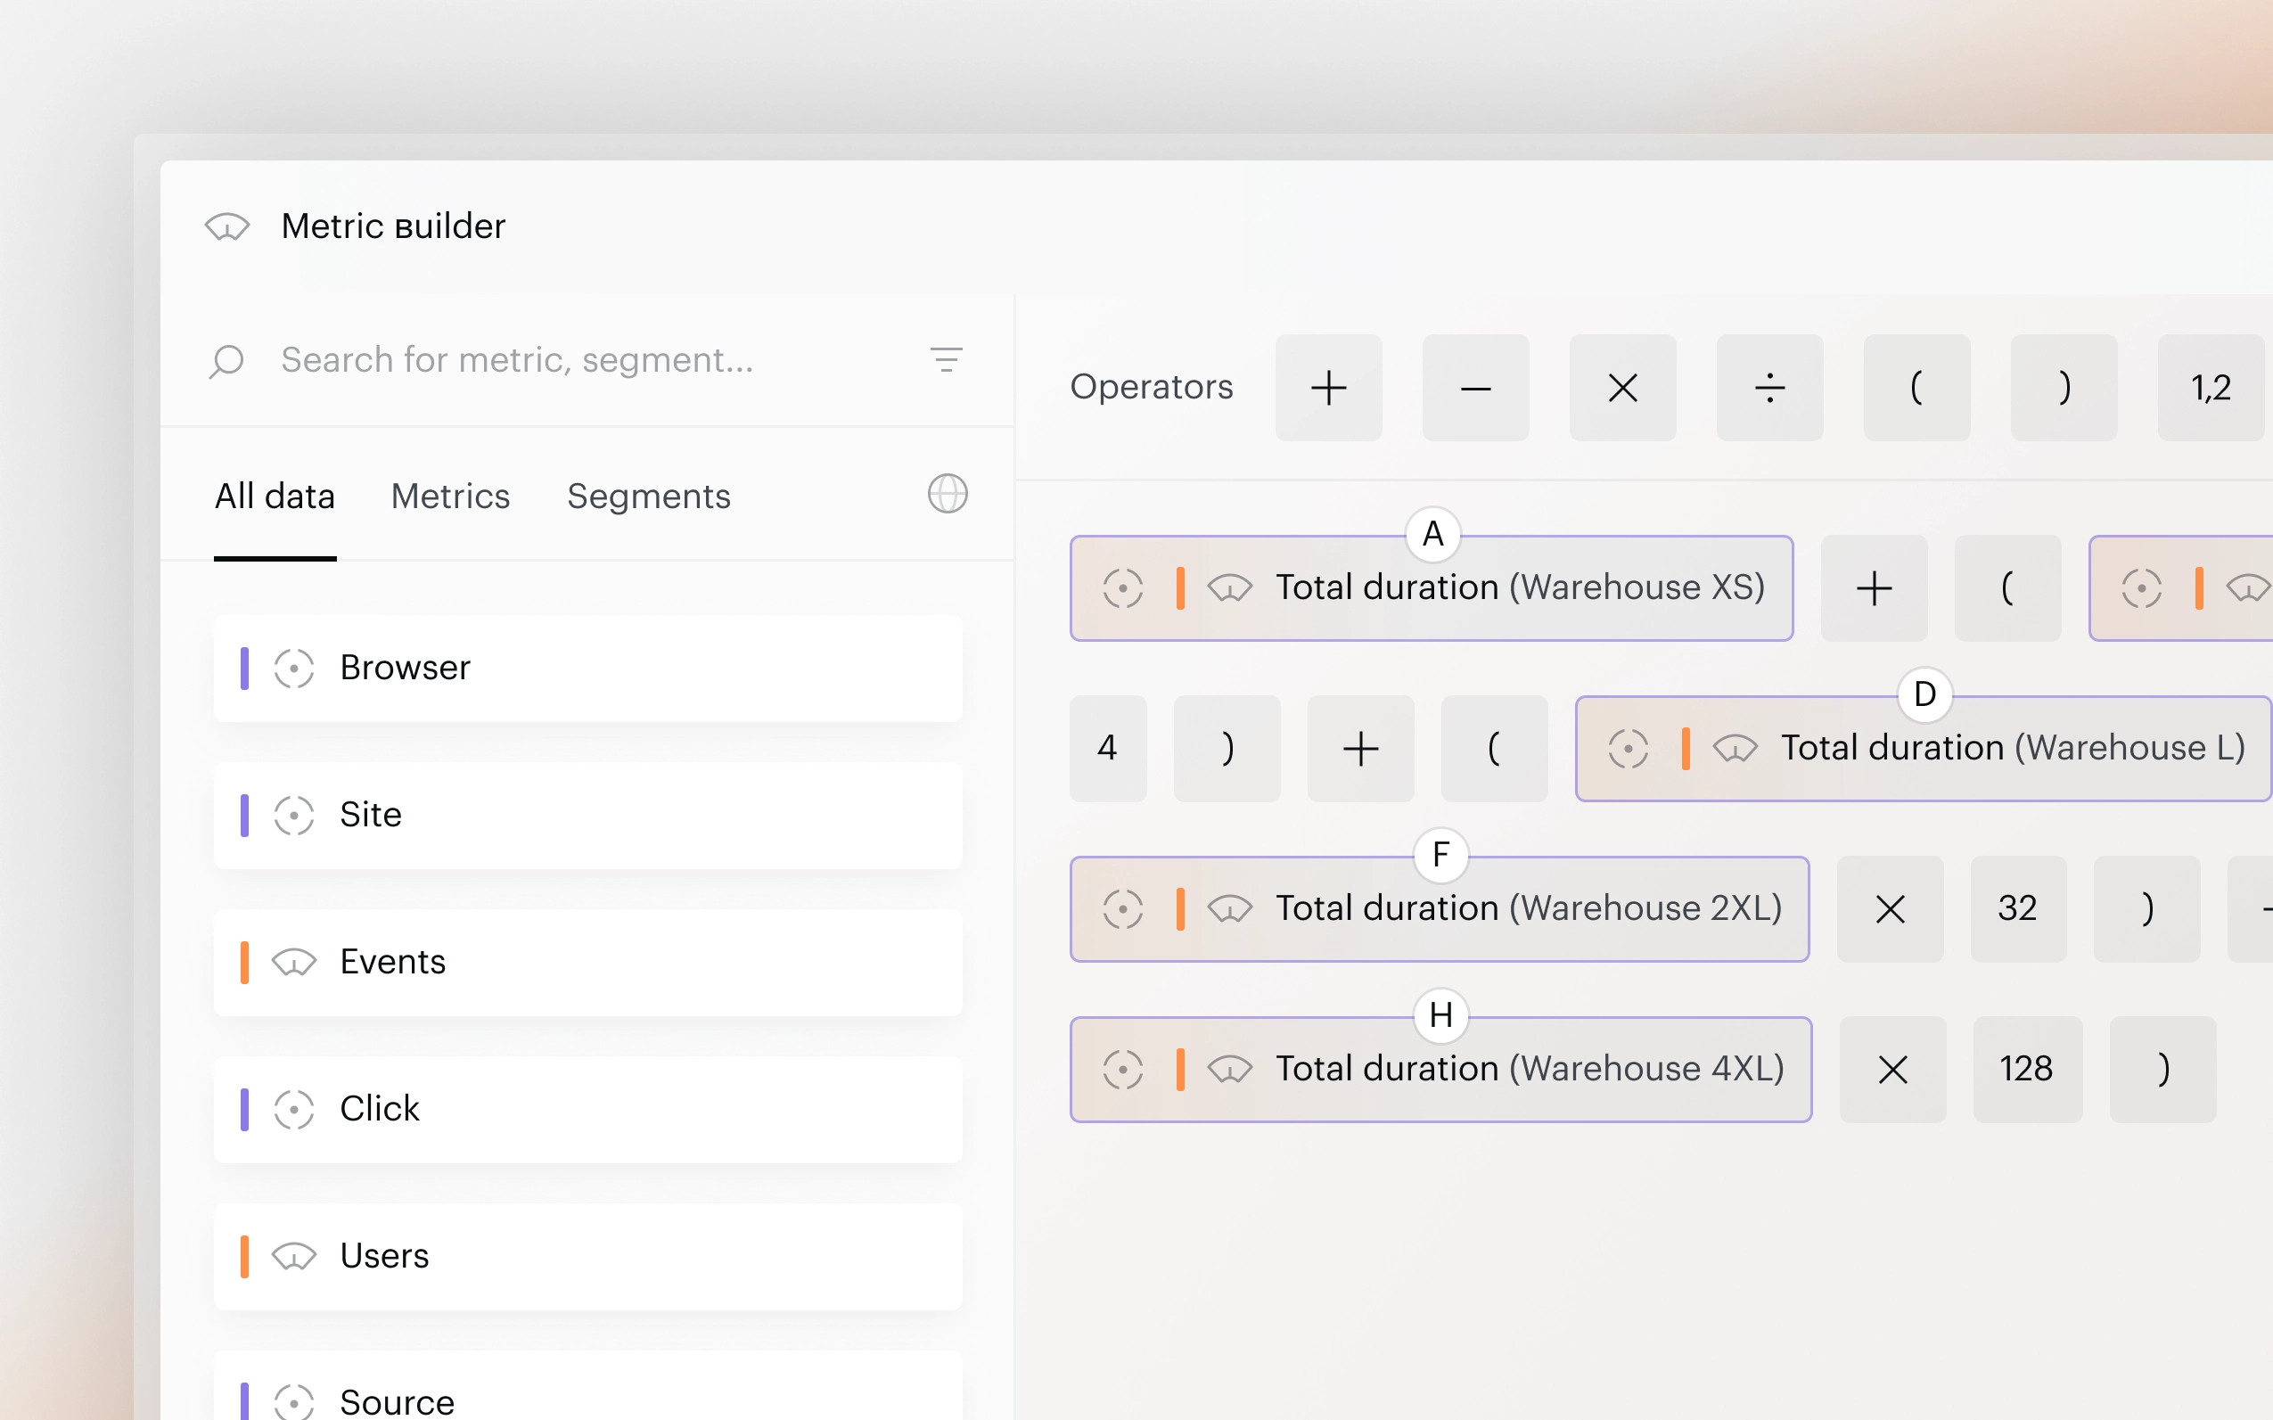Viewport: 2273px width, 1420px height.
Task: Select the Total duration (Warehouse 4XL) chip
Action: [1441, 1070]
